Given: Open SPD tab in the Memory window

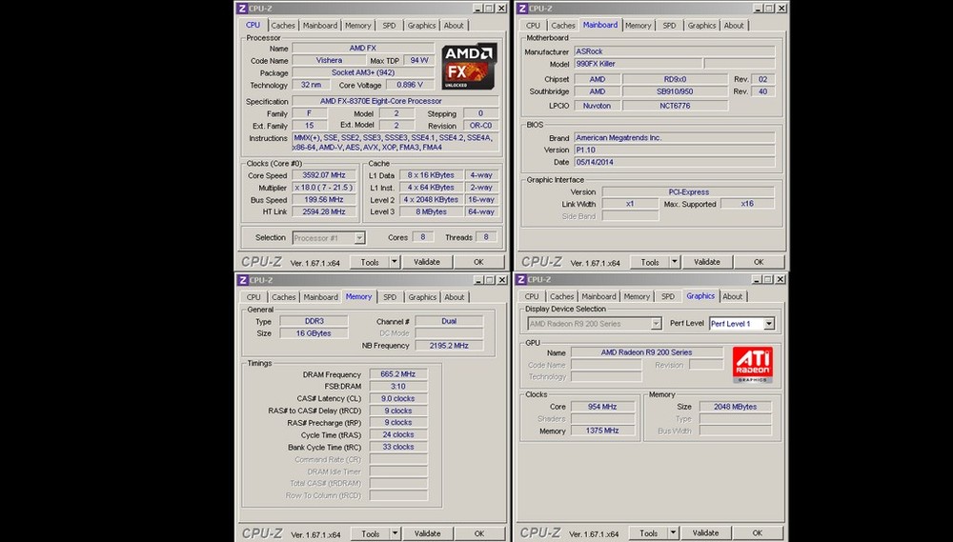Looking at the screenshot, I should pyautogui.click(x=390, y=297).
